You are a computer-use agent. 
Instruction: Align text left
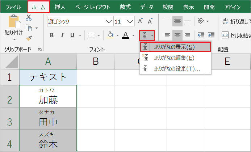167,35
